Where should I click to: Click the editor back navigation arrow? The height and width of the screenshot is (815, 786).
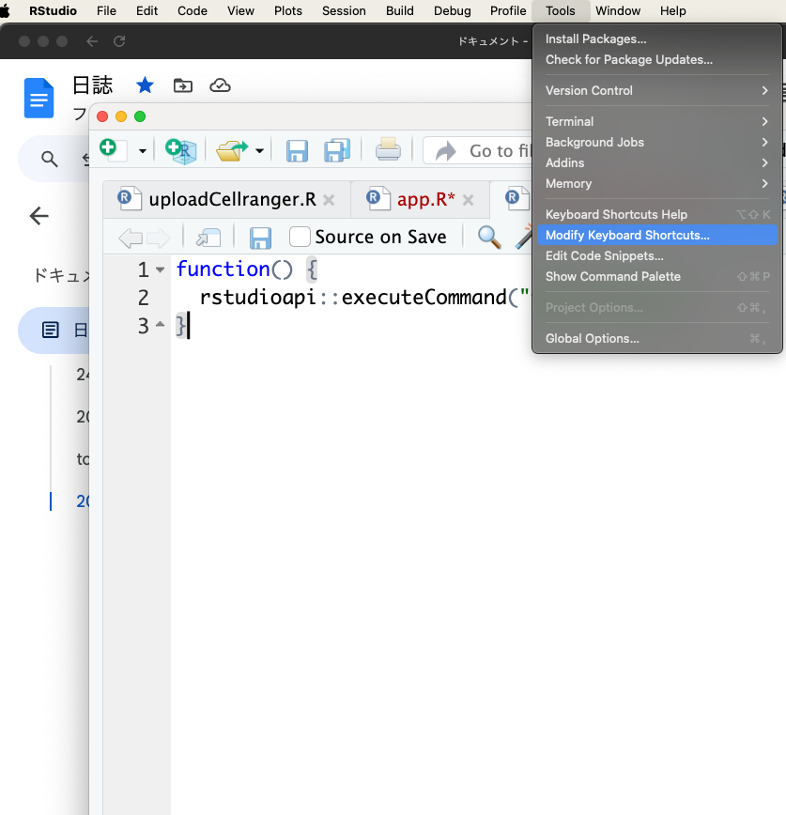[x=131, y=238]
